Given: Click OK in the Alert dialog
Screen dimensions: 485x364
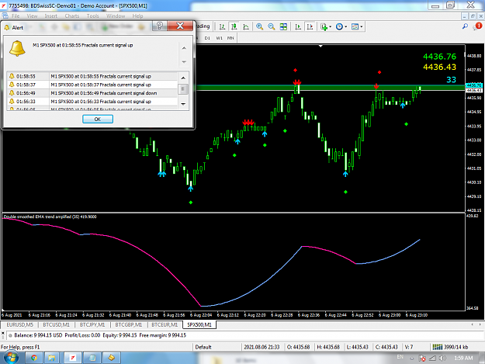Looking at the screenshot, I should click(x=98, y=119).
